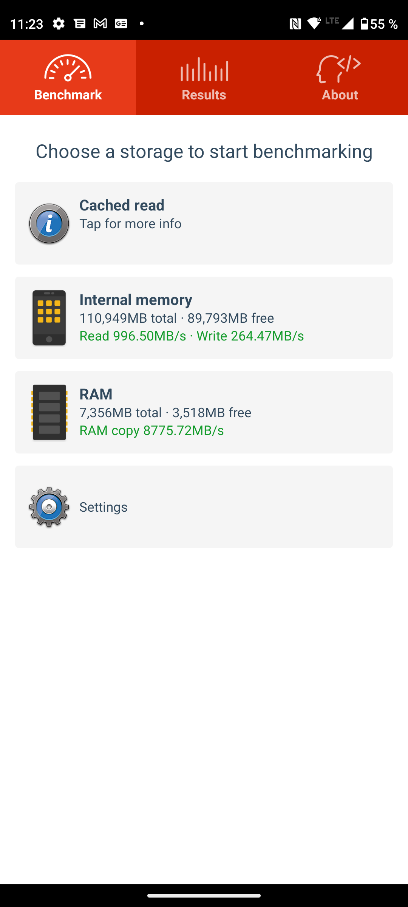
Task: Tap the settings gear in status bar
Action: click(59, 23)
